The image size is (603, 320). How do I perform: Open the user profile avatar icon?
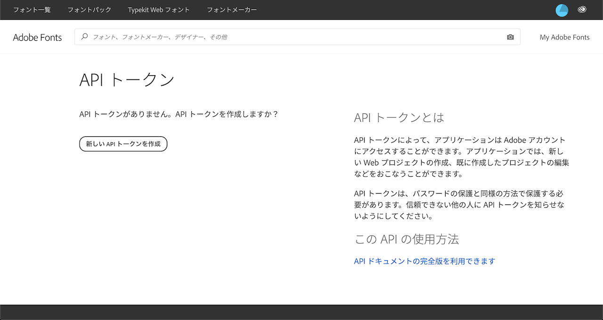tap(562, 10)
